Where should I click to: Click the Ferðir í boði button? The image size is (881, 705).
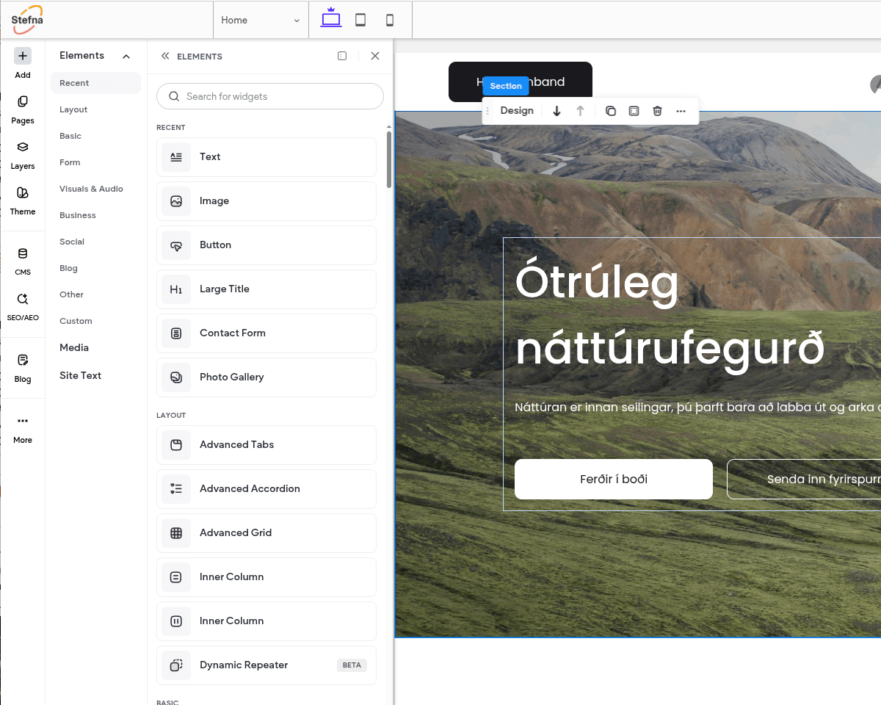tap(613, 479)
